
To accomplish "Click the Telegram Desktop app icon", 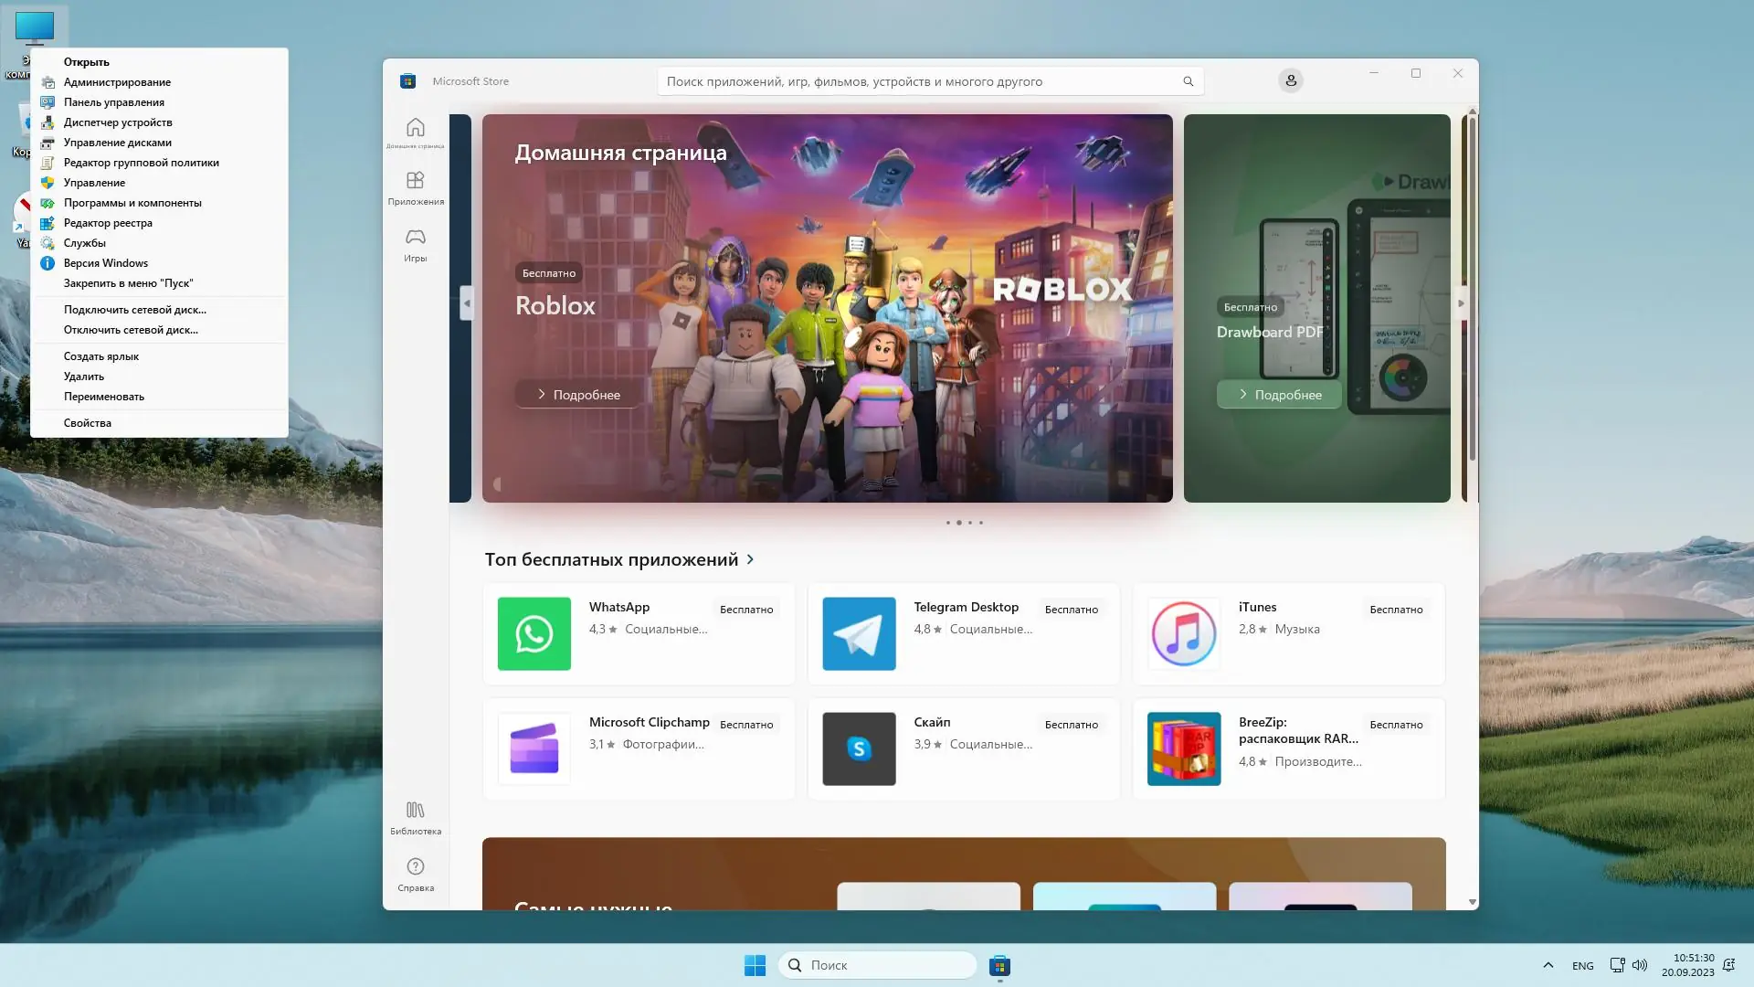I will 859,633.
